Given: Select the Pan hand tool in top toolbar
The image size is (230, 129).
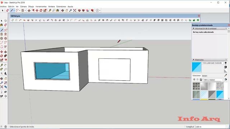Looking at the screenshot, I should click(x=66, y=10).
